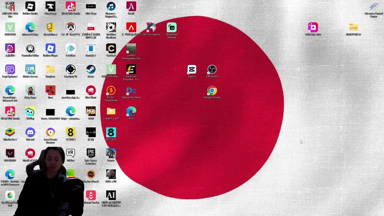Open the VOICEVOX shortcut beside Microsoft Edge
384x216 pixels.
click(10, 28)
